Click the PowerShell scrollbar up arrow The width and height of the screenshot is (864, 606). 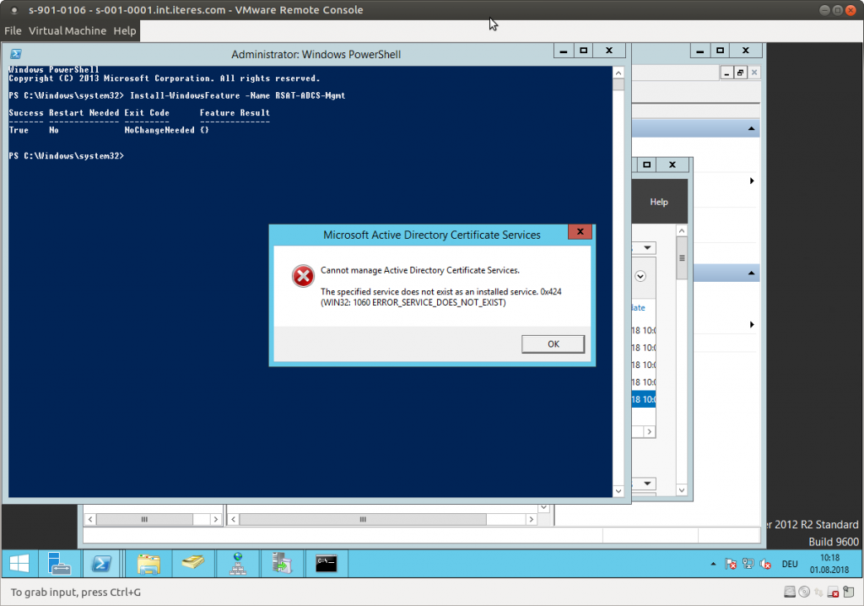(618, 73)
